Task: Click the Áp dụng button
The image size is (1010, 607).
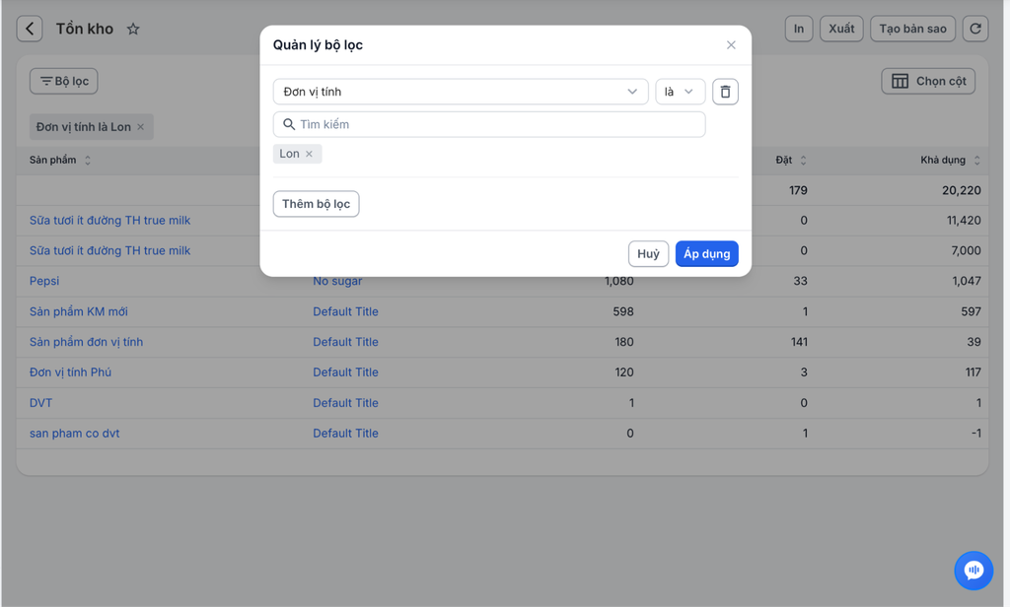Action: [706, 253]
